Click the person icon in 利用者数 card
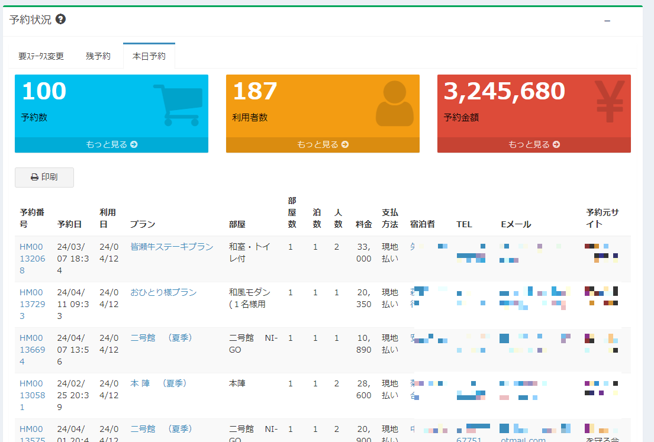Viewport: 654px width, 442px height. pos(395,104)
